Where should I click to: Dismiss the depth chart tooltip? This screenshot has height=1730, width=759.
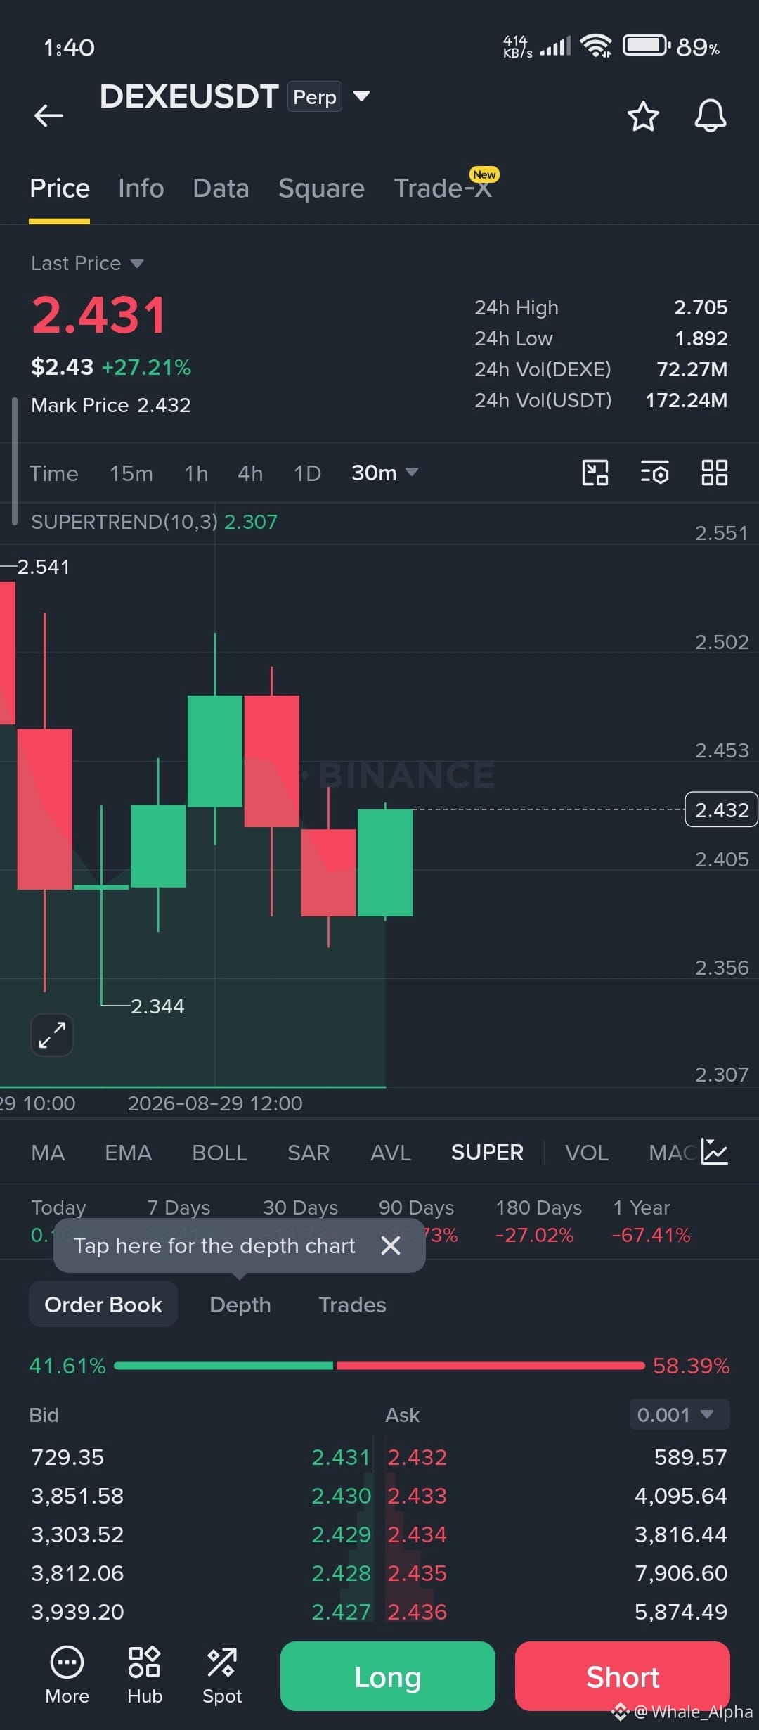coord(391,1245)
